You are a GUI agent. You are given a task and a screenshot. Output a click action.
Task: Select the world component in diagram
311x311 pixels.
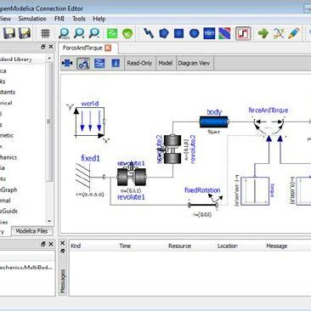click(x=90, y=122)
